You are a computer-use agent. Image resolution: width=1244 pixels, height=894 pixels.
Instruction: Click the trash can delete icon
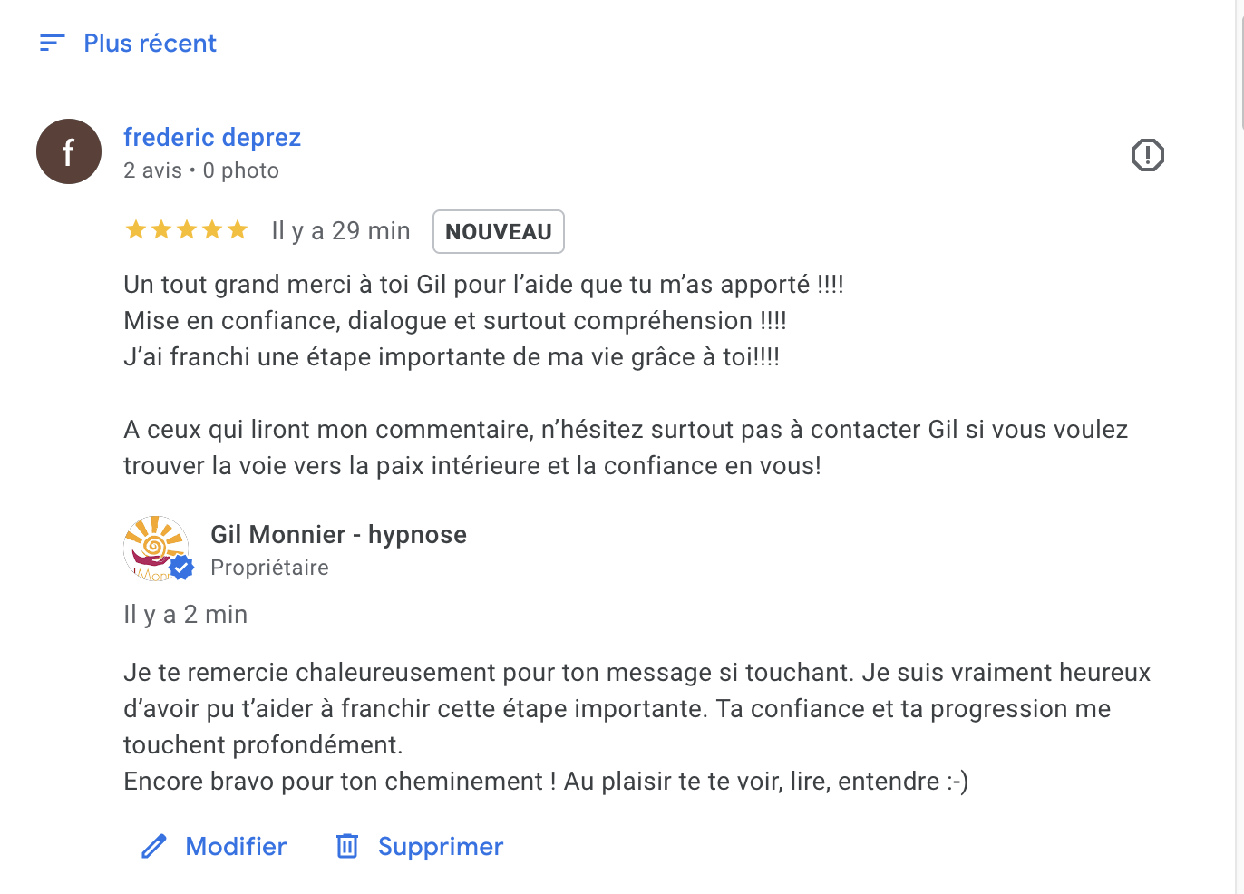347,846
